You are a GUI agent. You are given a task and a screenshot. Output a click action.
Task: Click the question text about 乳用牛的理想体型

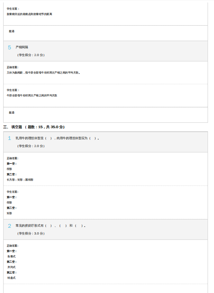[x=57, y=138]
